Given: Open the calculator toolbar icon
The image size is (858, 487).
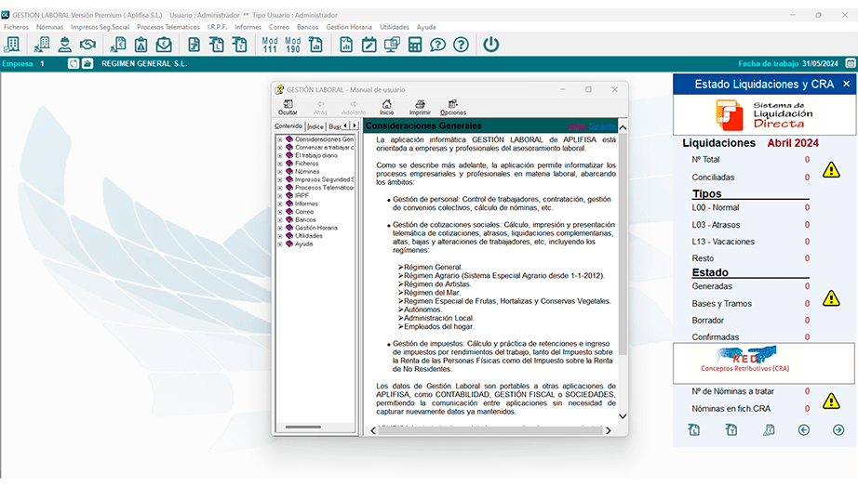Looking at the screenshot, I should (415, 45).
